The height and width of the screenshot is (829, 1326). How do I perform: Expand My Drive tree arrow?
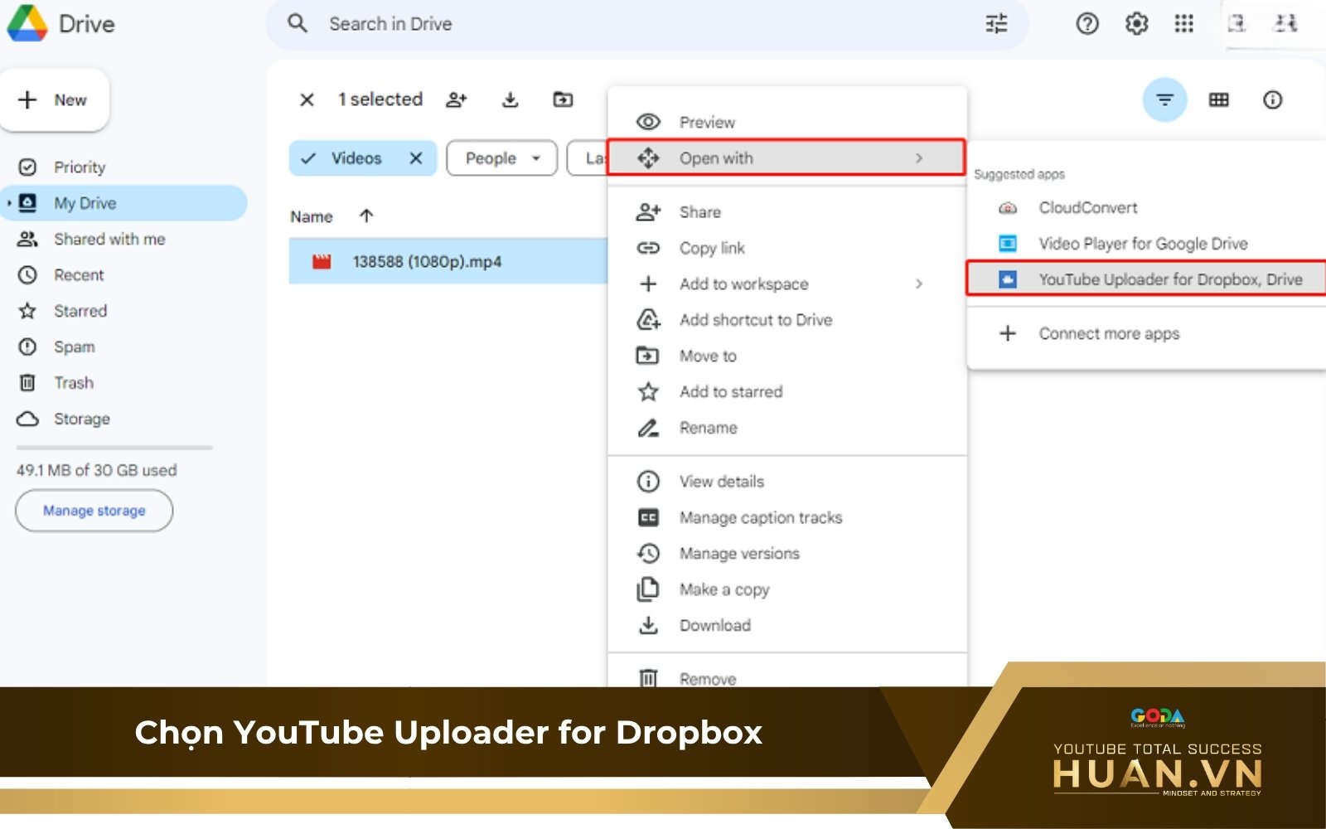click(x=9, y=203)
